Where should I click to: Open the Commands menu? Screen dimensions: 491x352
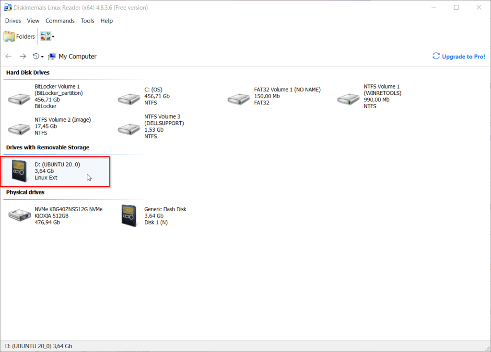pos(60,21)
